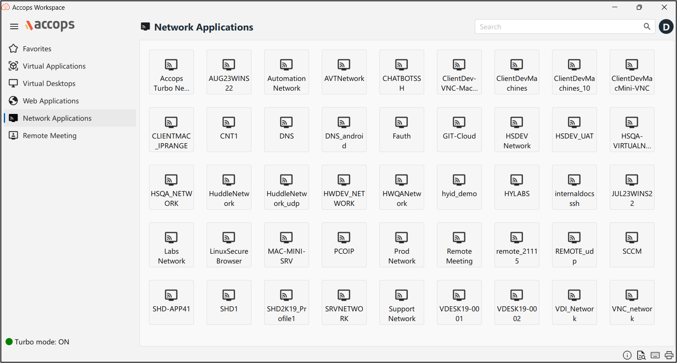Open ClientDev-VNC-Mac tile

(459, 72)
